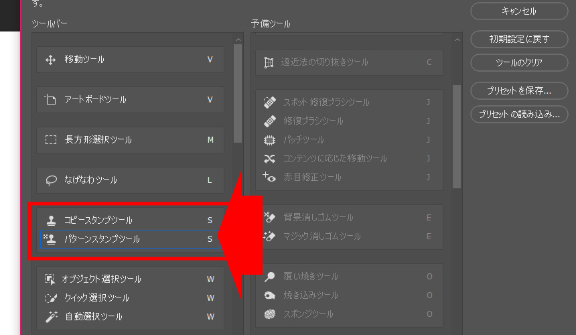Select the Background Eraser icon (背景消しゴムツール)
576x335 pixels.
269,218
